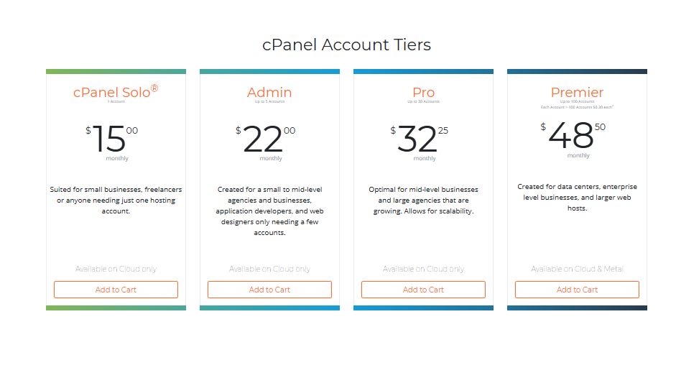Click the $15.00 monthly price
Image resolution: width=676 pixels, height=378 pixels.
pyautogui.click(x=110, y=139)
